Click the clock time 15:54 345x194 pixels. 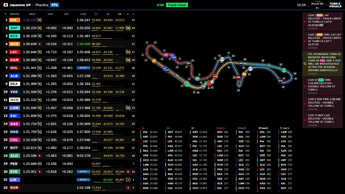(x=301, y=5)
